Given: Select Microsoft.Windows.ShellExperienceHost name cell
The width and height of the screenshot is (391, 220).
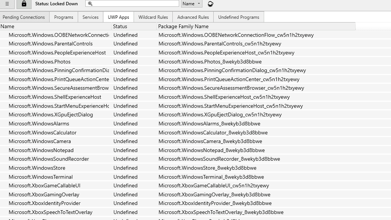Looking at the screenshot, I should (x=55, y=97).
